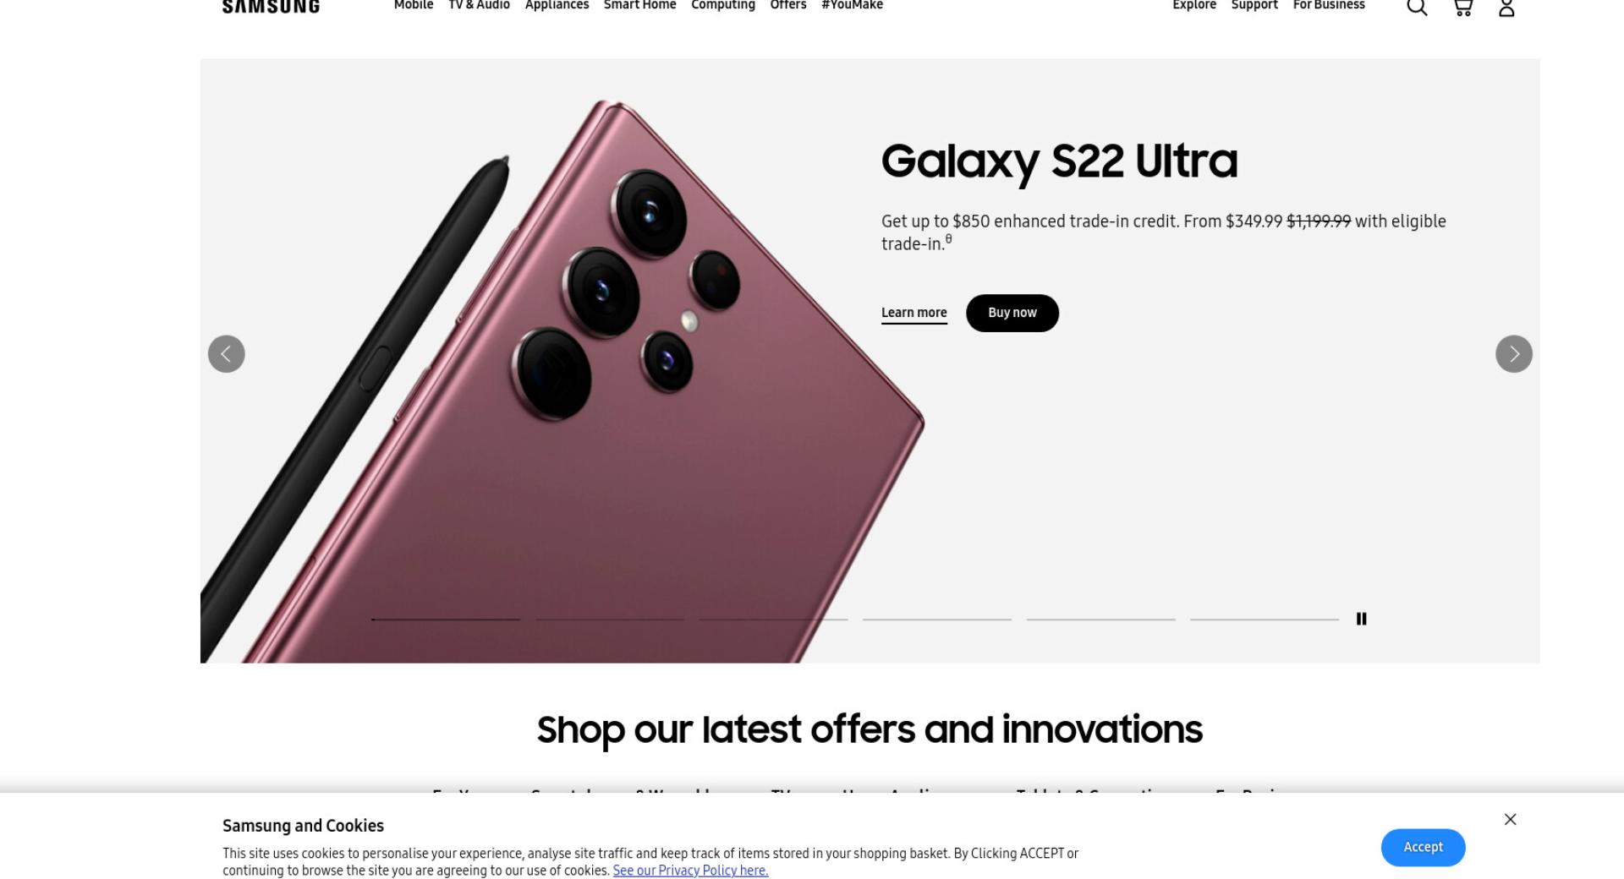The image size is (1624, 879).
Task: Expand the Computing menu
Action: pyautogui.click(x=723, y=5)
